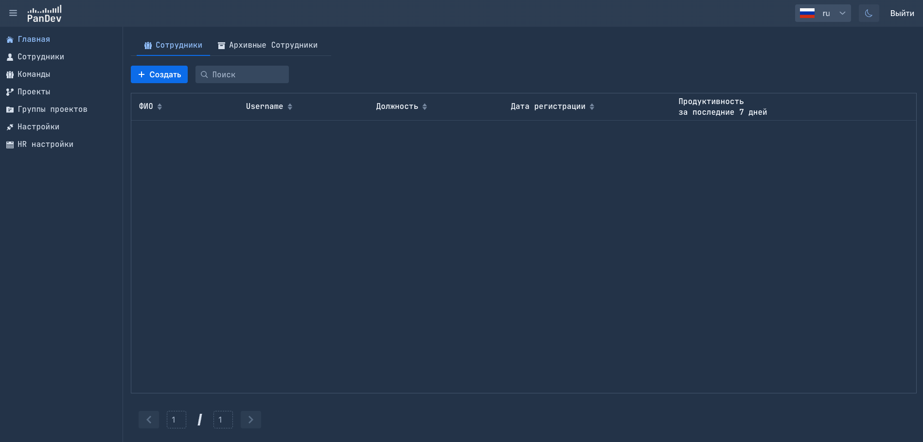Switch to the Архивные Сотрудники tab
This screenshot has height=442, width=923.
[267, 45]
